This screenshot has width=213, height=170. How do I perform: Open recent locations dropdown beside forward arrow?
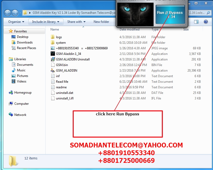(x=20, y=13)
